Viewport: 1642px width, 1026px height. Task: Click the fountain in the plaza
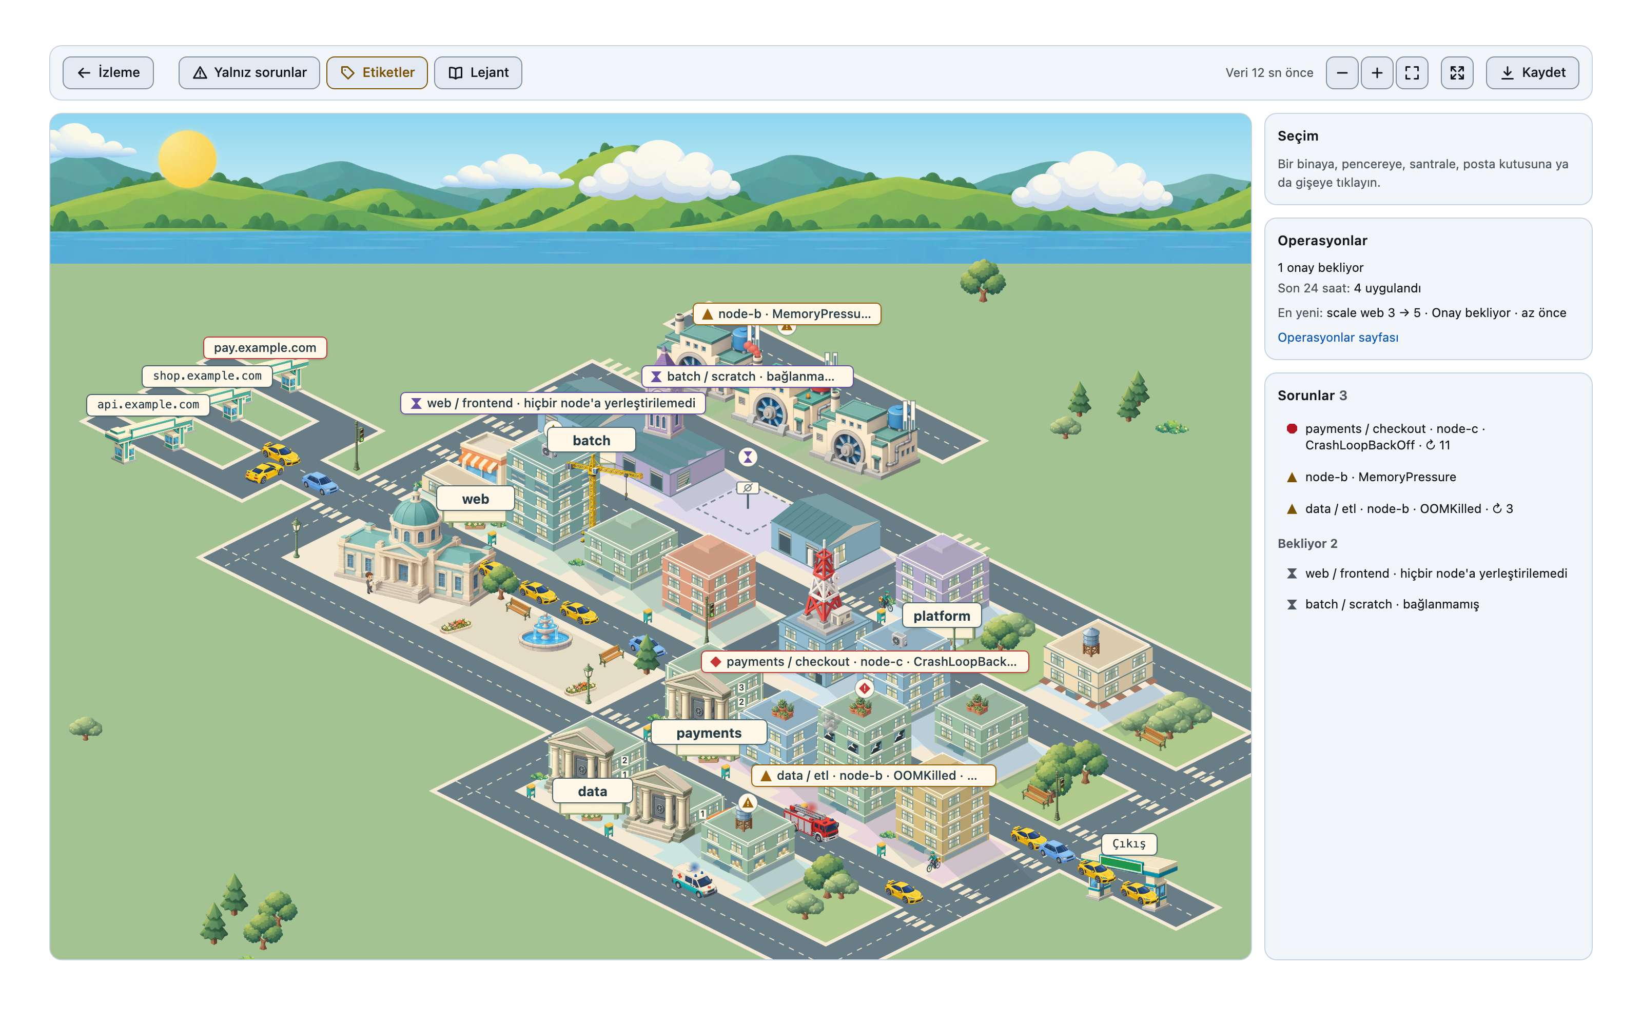click(545, 633)
